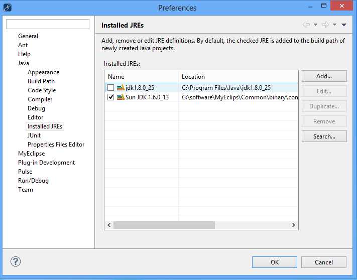Screen dimensions: 357x280
Task: Click the forward navigation arrow icon
Action: 325,25
